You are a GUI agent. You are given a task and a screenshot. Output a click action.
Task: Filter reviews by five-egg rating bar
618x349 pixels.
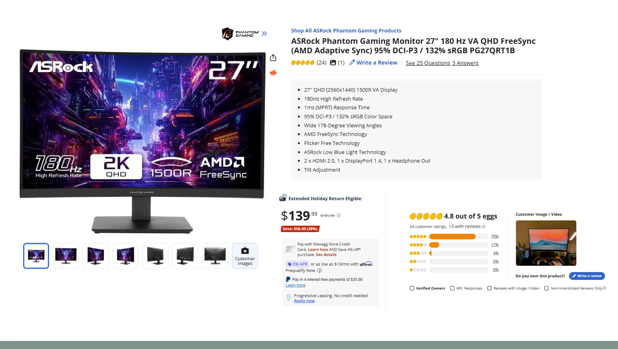click(x=458, y=236)
